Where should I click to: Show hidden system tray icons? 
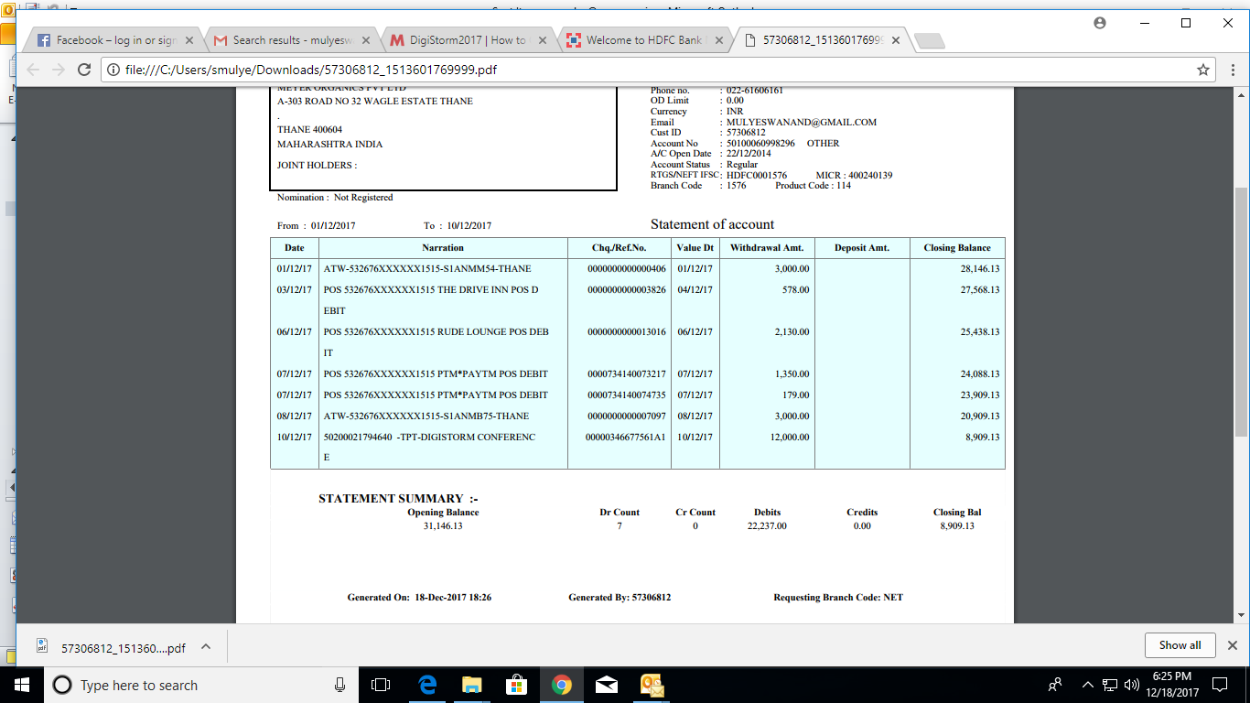(1087, 685)
